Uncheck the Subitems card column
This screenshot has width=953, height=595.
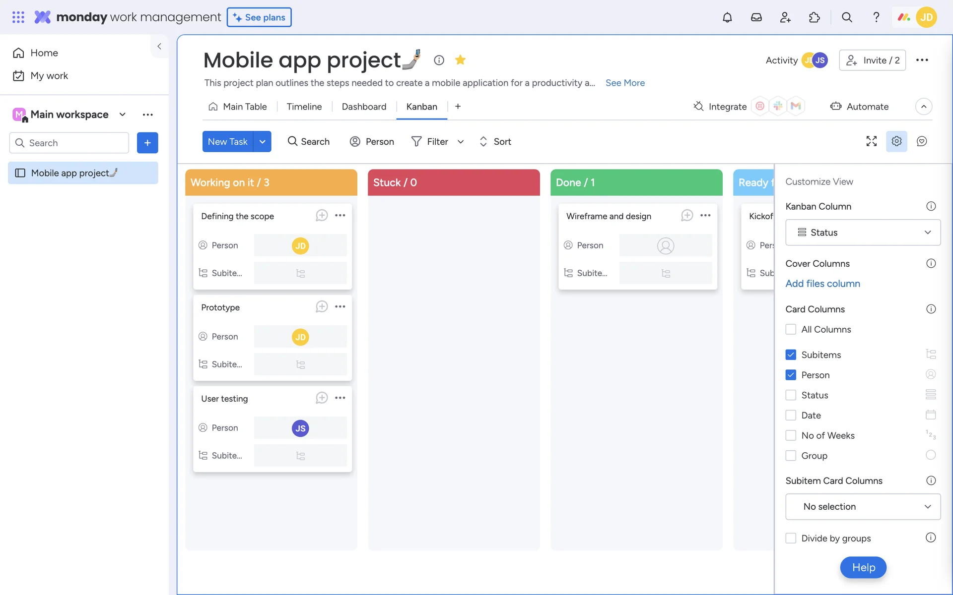791,355
